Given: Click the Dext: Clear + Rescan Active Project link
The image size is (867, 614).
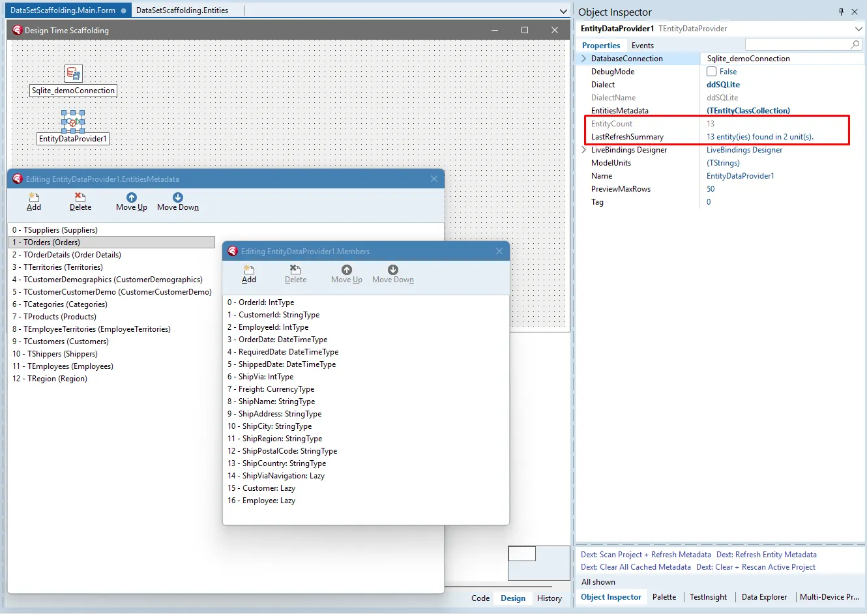Looking at the screenshot, I should [x=756, y=567].
